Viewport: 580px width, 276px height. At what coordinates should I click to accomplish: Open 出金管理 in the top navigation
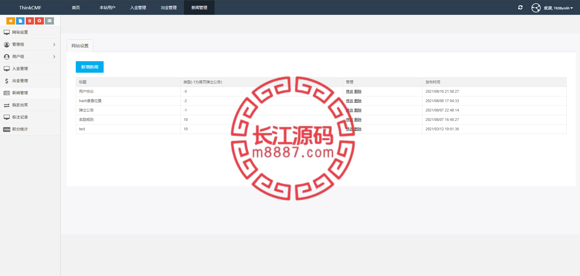(x=169, y=8)
